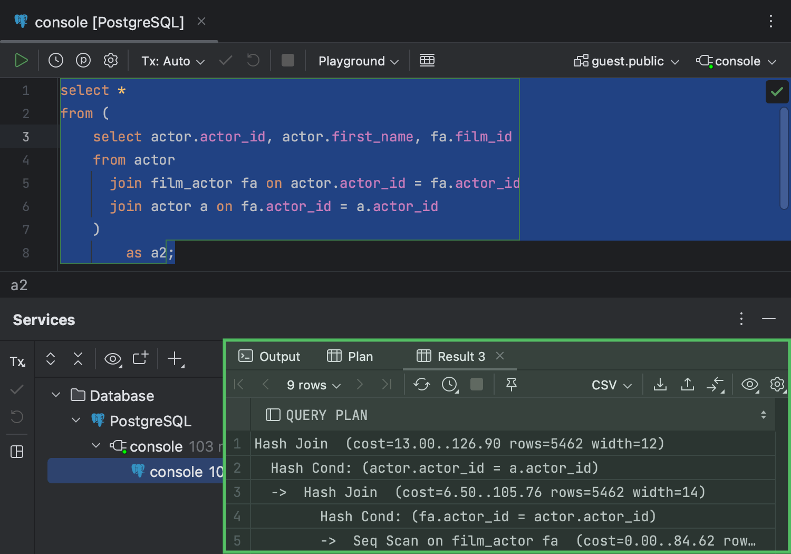791x554 pixels.
Task: Export result data using the download icon
Action: [x=660, y=385]
